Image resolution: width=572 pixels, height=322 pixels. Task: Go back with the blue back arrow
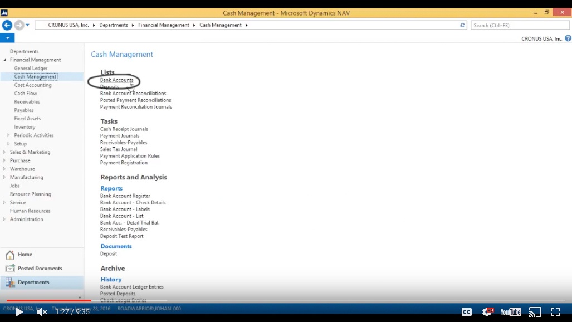[7, 25]
